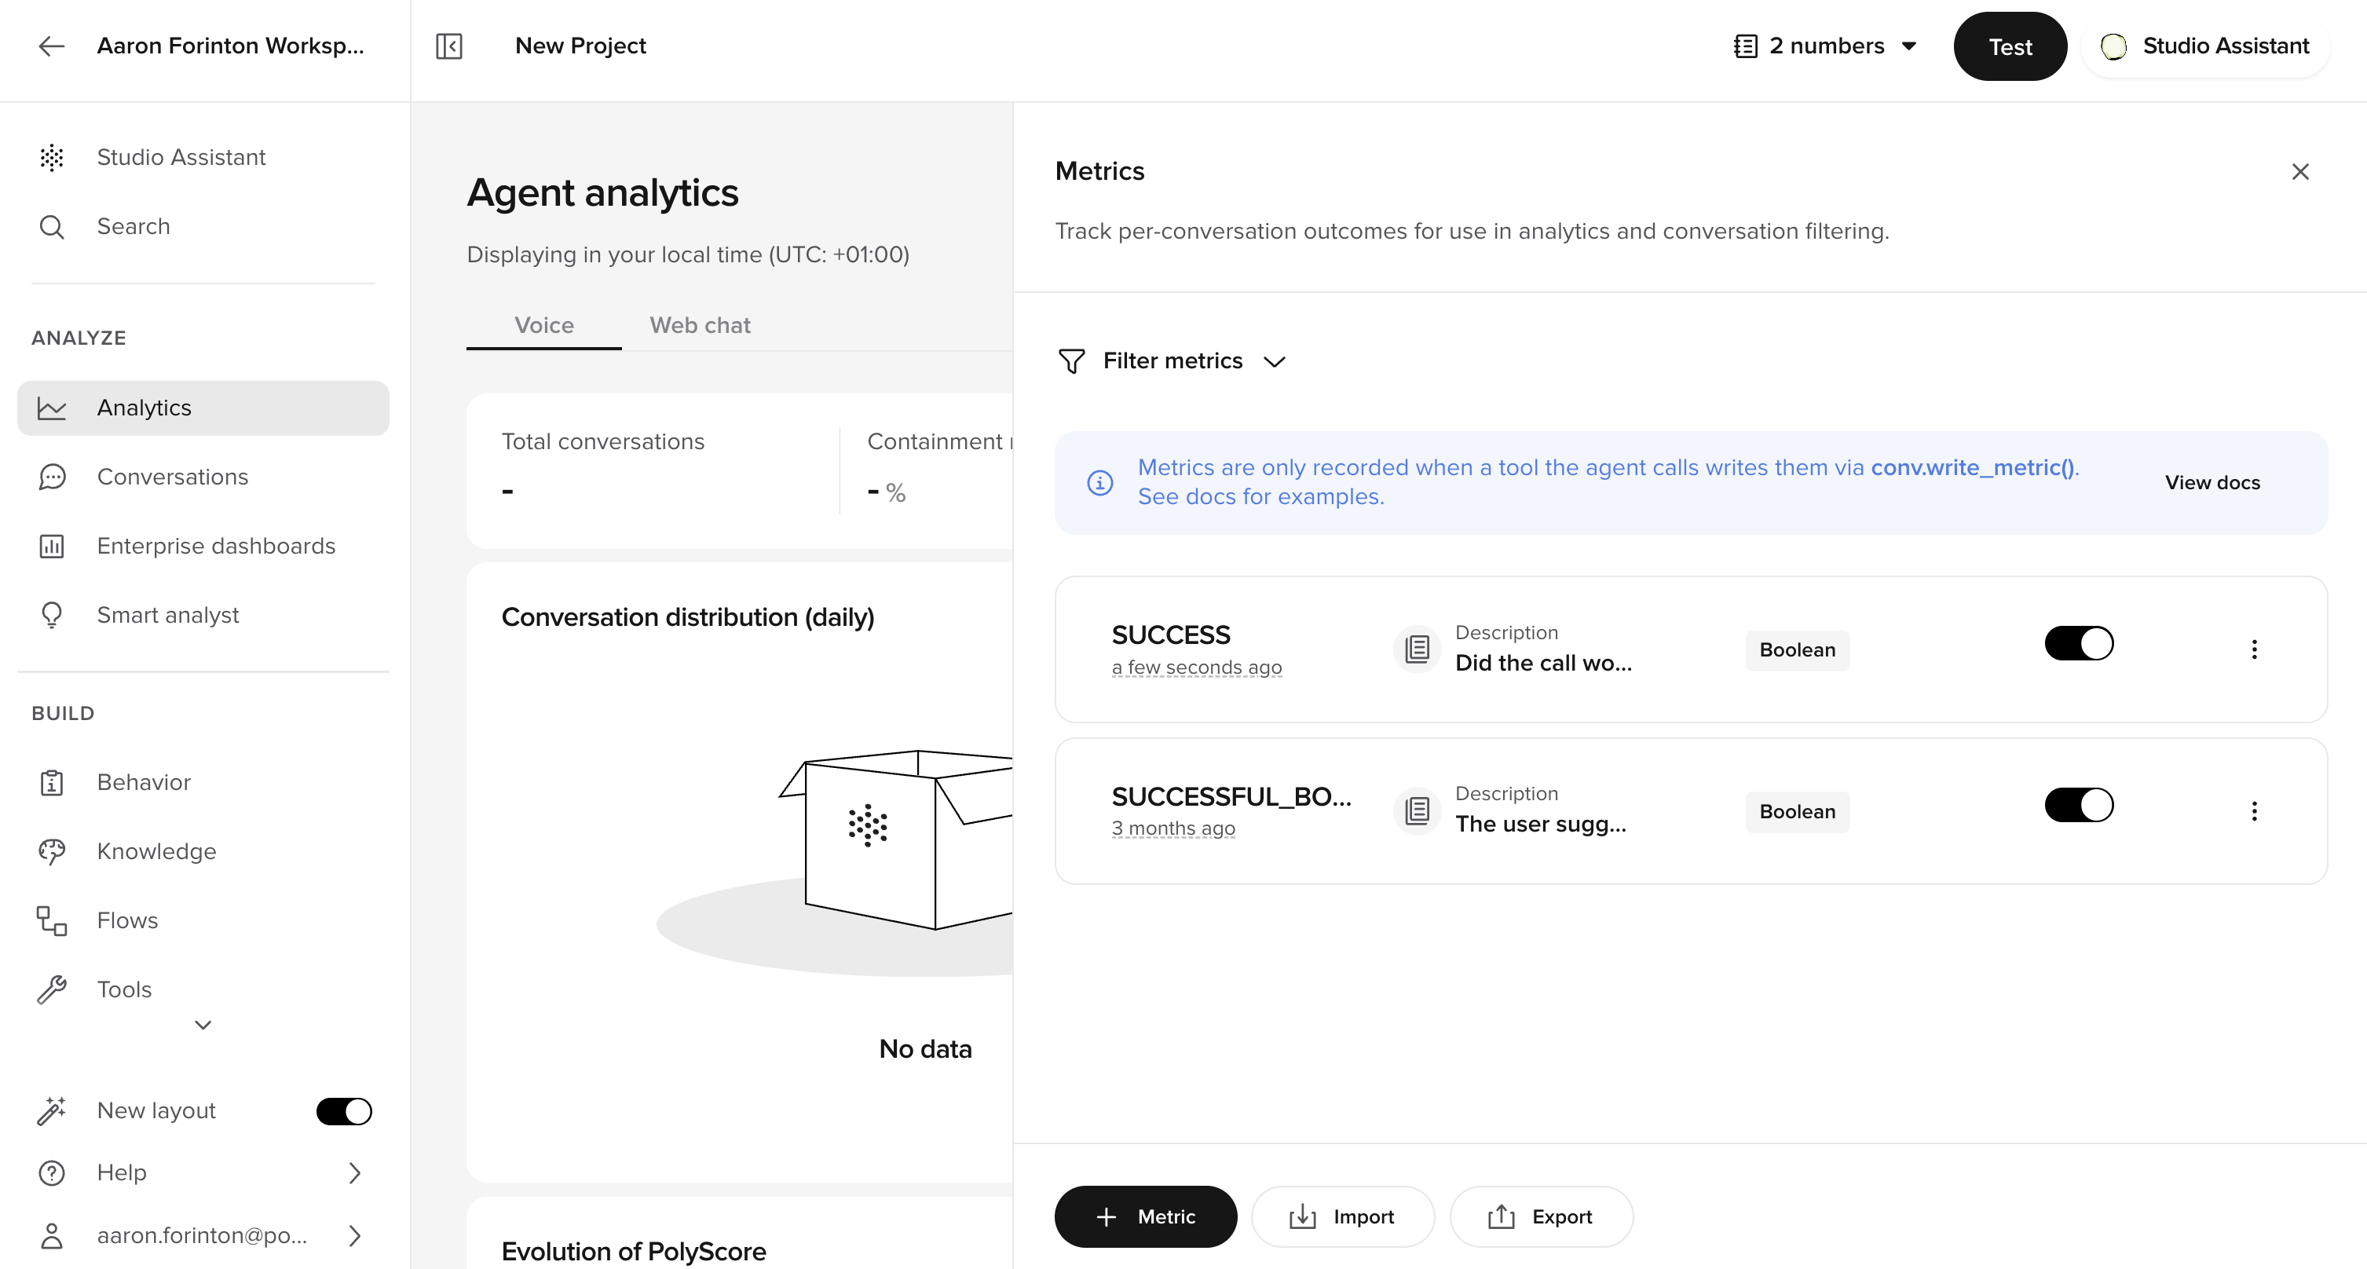2367x1269 pixels.
Task: Open the Search item in the sidebar
Action: [203, 226]
